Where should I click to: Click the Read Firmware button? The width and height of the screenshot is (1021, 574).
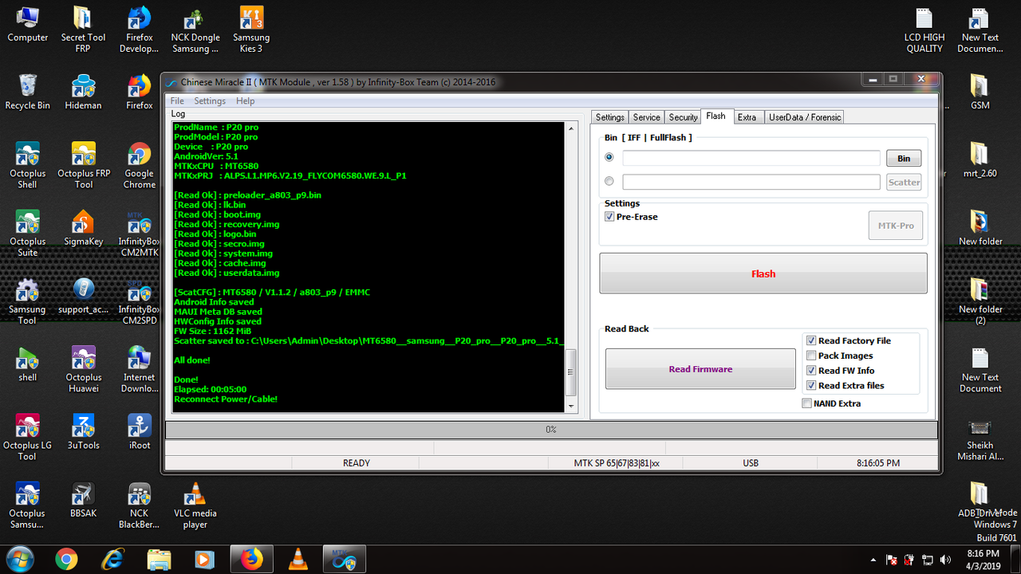pos(700,369)
